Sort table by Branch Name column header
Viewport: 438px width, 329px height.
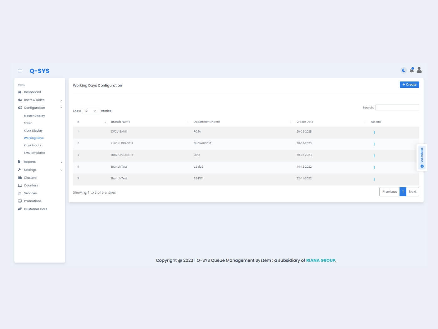click(121, 122)
